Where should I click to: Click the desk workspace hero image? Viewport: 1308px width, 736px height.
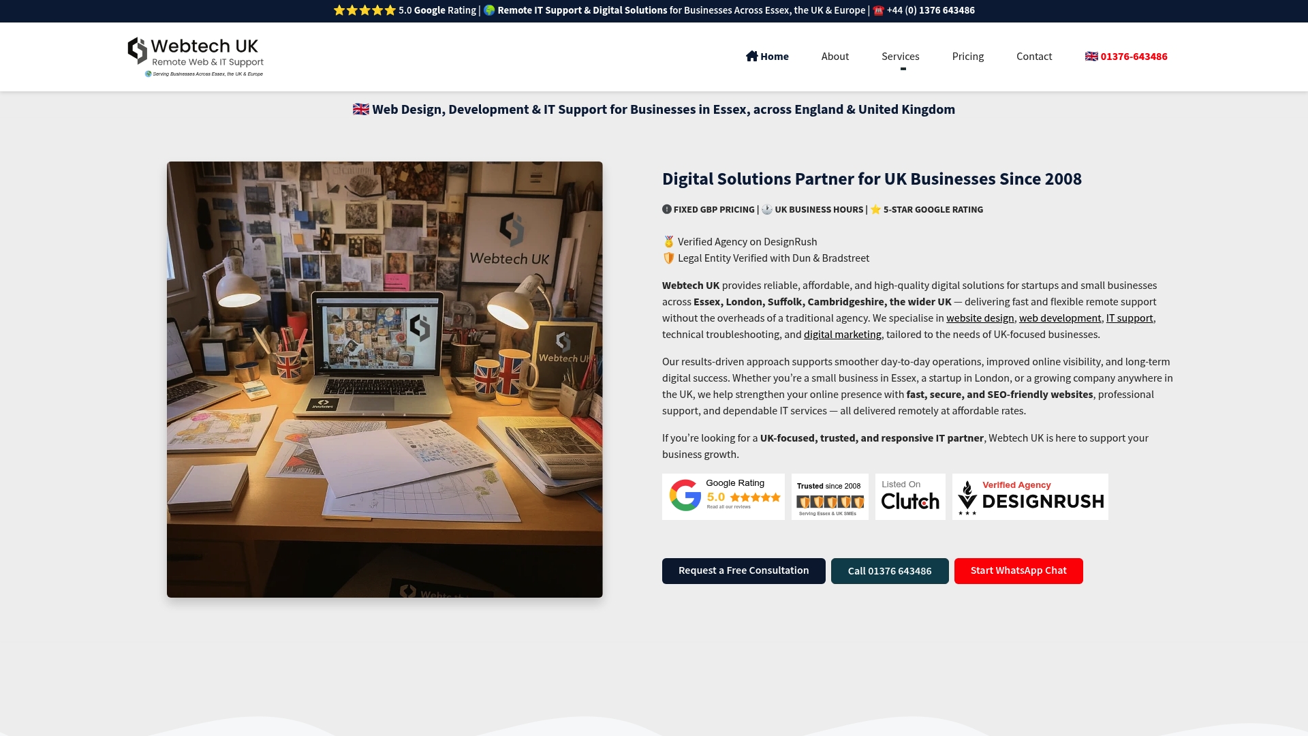click(x=385, y=380)
